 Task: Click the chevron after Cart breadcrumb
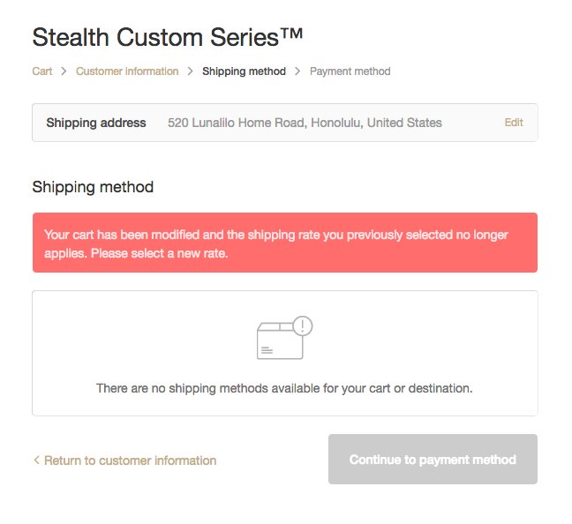pos(64,71)
